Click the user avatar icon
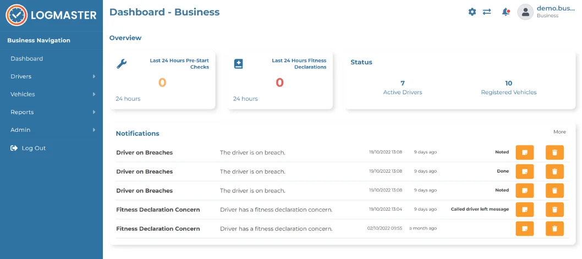 click(x=525, y=12)
